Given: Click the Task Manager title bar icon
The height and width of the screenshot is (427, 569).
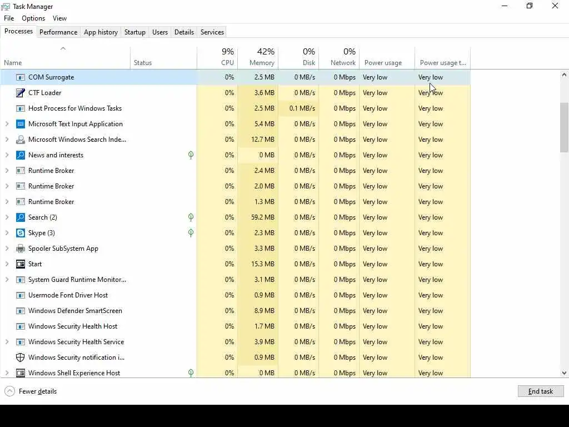Looking at the screenshot, I should tap(6, 7).
